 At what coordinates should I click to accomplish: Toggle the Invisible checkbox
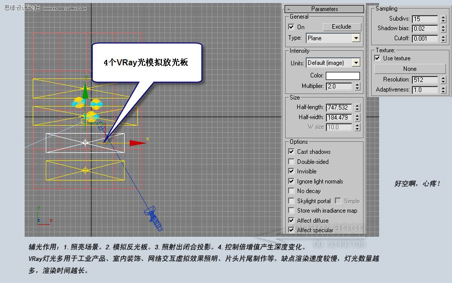(x=292, y=171)
